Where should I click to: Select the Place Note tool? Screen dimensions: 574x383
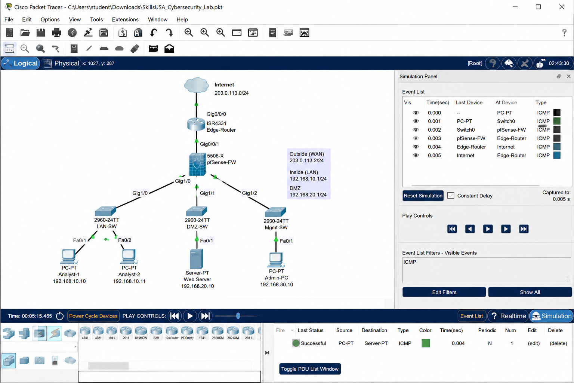click(74, 49)
